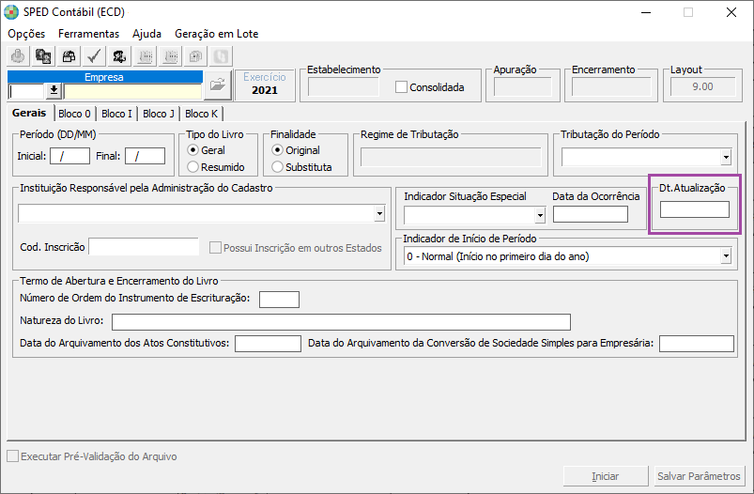Screen dimensions: 754x494
Task: Click the last grayed toolbar icon
Action: pyautogui.click(x=221, y=56)
